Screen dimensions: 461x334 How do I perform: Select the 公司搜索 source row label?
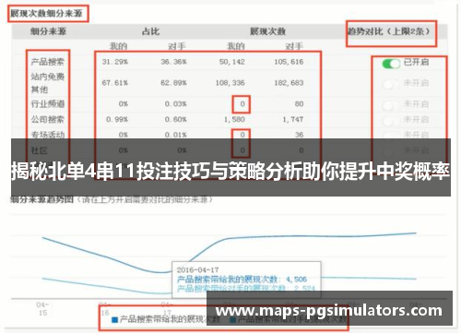pos(48,119)
